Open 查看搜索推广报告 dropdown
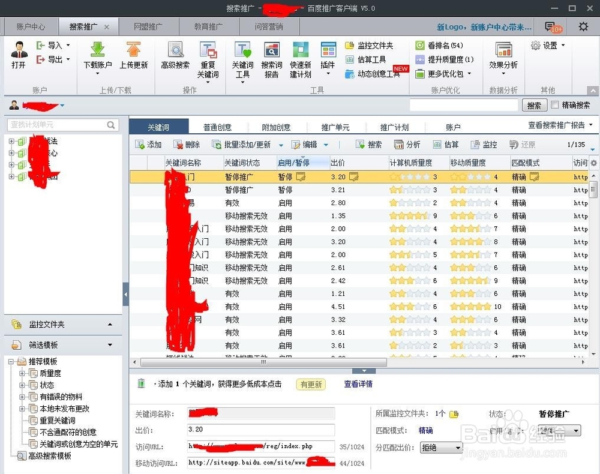The width and height of the screenshot is (600, 474). (x=560, y=125)
